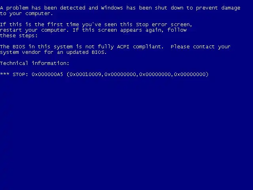
Task: Click the word "problem" in first line
Action: (17, 8)
